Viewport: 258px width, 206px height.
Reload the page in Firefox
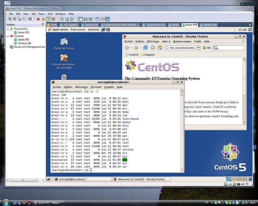[x=145, y=48]
